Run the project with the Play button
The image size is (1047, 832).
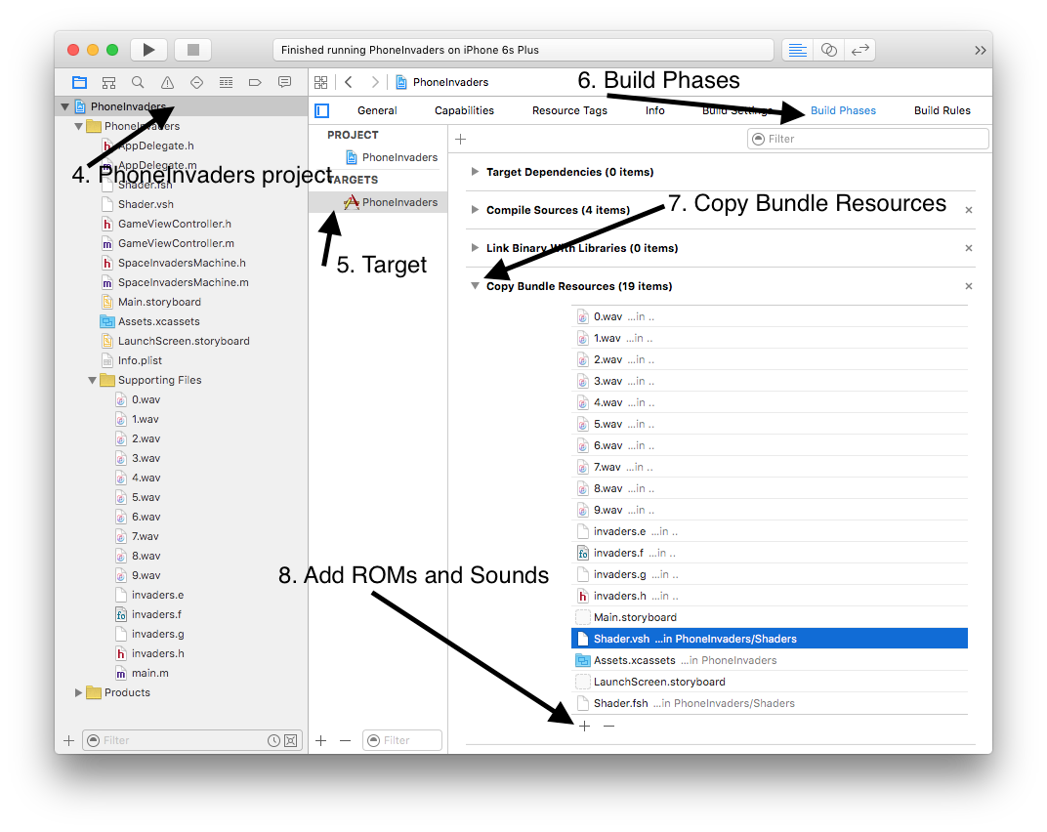[148, 50]
